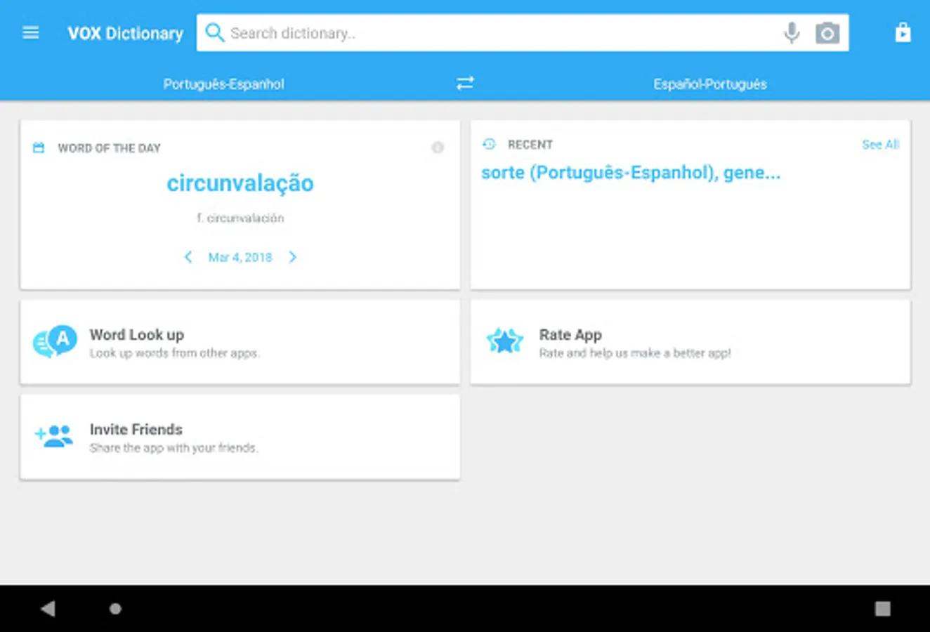Screen dimensions: 930x632
Task: Click in the Search dictionary field
Action: (x=523, y=33)
